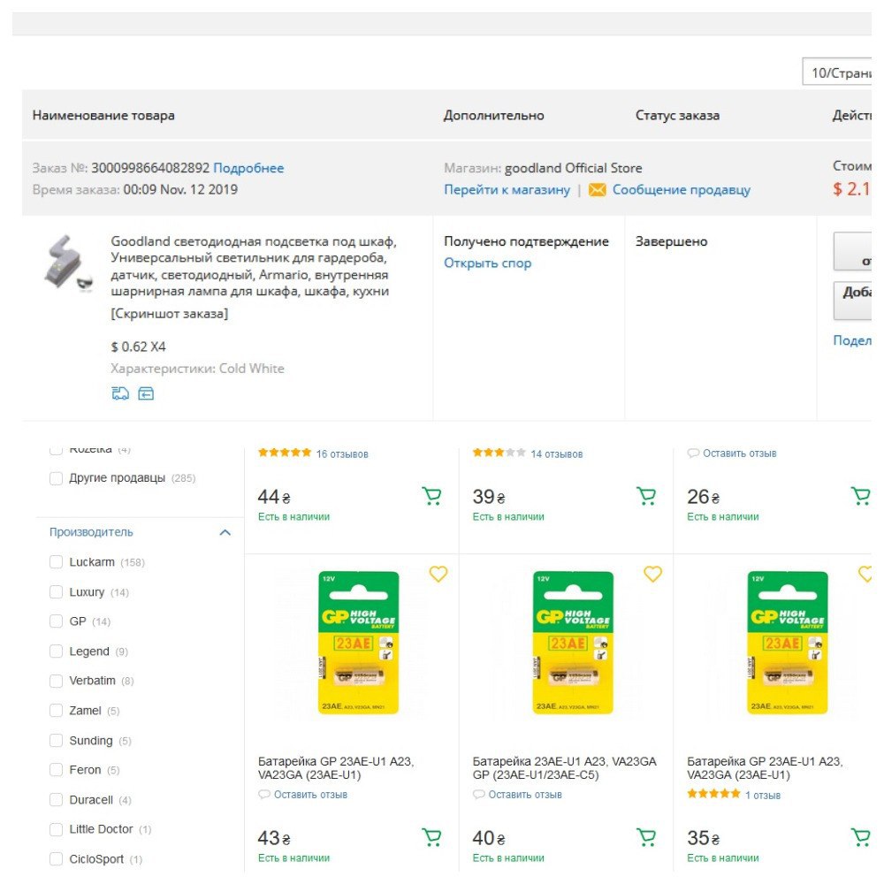Check the Luckarm manufacturer filter
Screen dimensions: 884x884
(x=57, y=562)
